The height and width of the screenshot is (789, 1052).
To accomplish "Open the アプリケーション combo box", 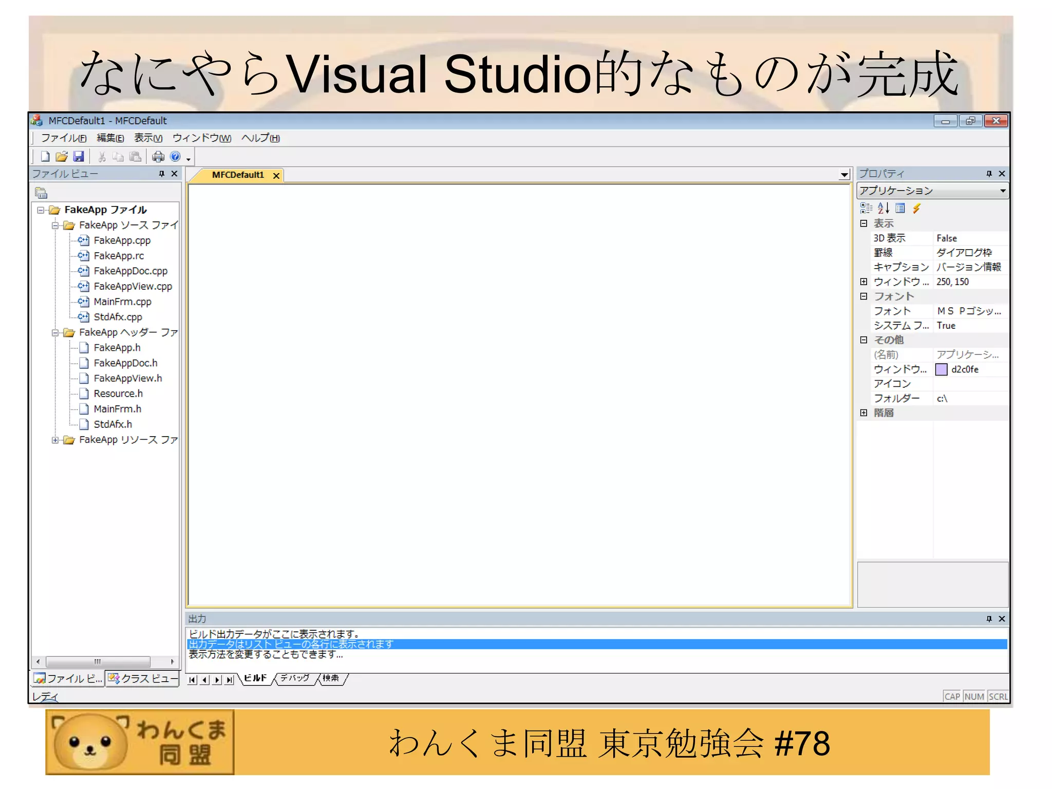I will pyautogui.click(x=933, y=191).
